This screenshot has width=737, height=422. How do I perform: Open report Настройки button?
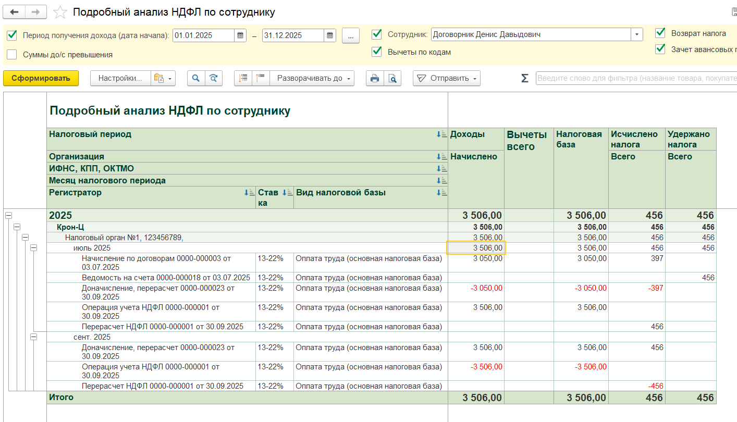pyautogui.click(x=120, y=78)
